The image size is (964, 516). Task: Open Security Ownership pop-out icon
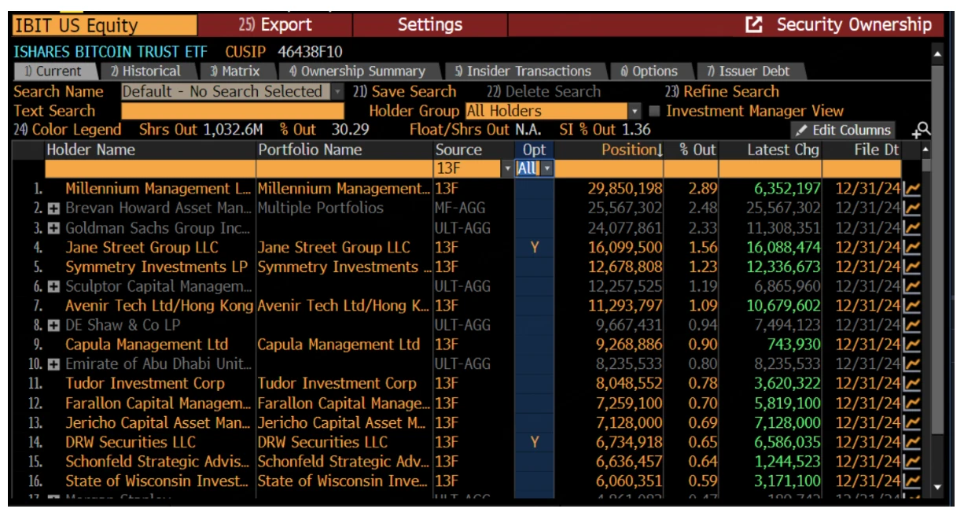pyautogui.click(x=754, y=25)
